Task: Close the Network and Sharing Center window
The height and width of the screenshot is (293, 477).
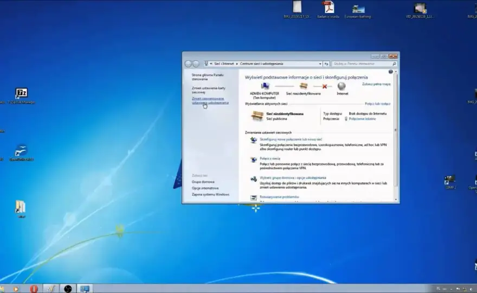Action: pos(393,56)
